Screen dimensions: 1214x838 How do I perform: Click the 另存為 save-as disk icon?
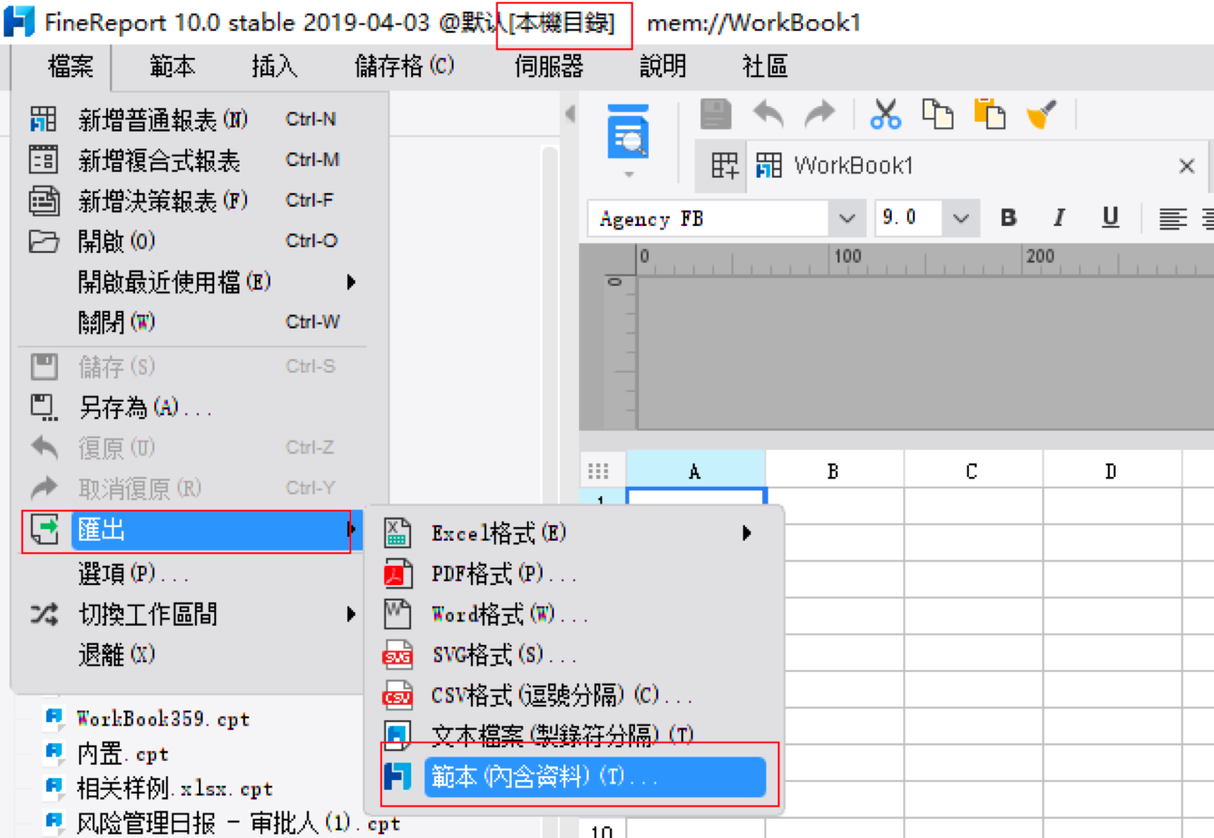(44, 407)
